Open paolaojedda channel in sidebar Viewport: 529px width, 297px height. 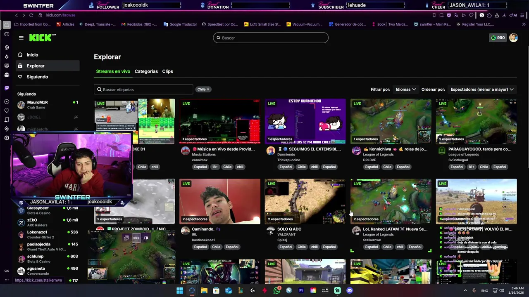[x=48, y=247]
